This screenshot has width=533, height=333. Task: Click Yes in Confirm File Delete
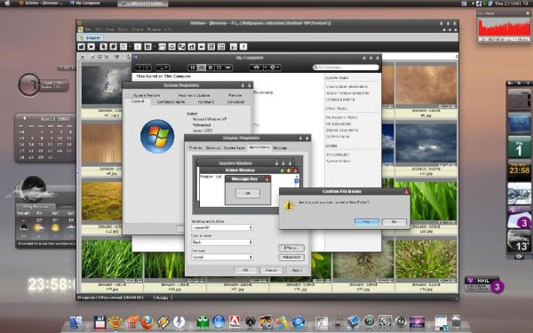(366, 222)
